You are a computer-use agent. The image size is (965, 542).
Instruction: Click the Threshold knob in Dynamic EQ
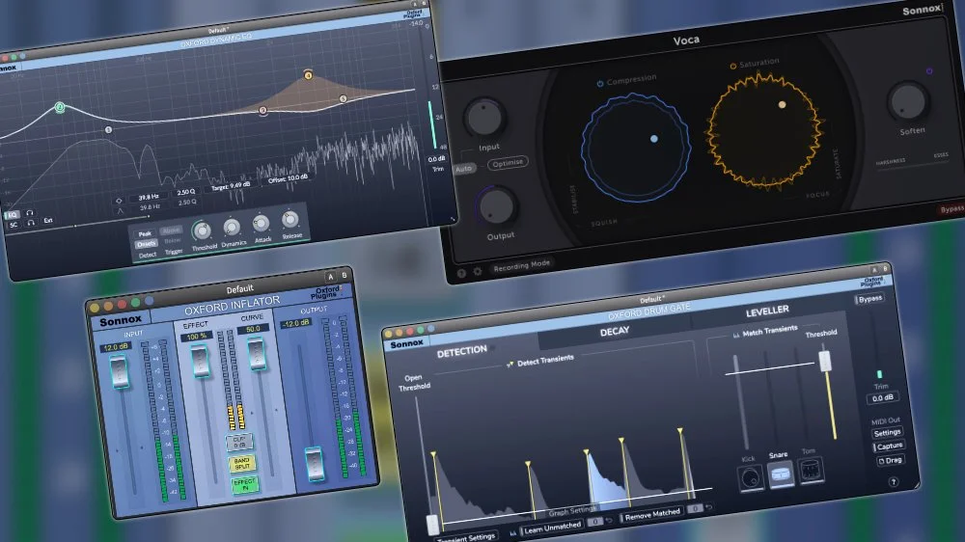[202, 230]
